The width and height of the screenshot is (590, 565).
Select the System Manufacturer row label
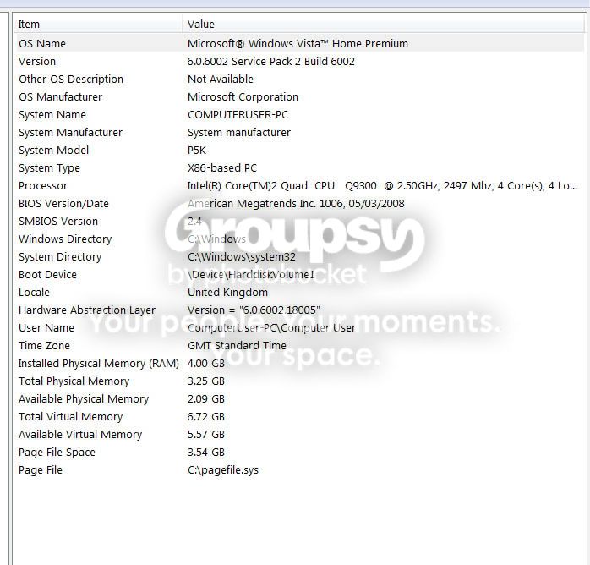(71, 133)
